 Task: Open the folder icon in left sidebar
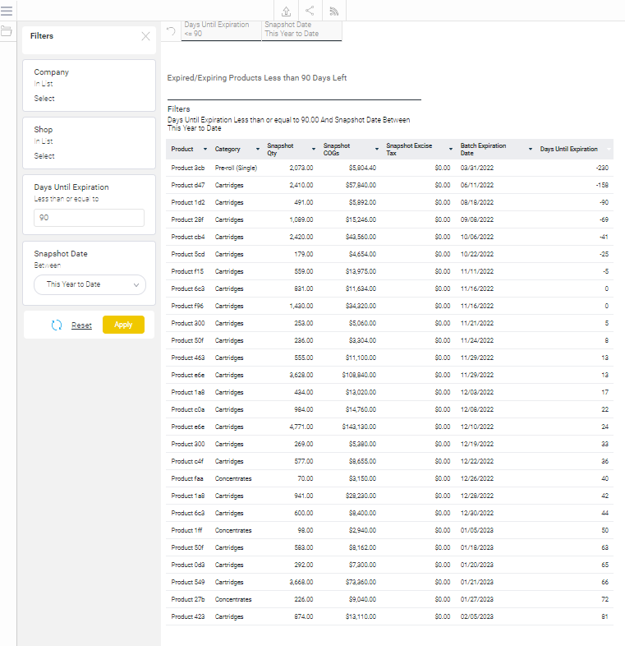pos(7,31)
